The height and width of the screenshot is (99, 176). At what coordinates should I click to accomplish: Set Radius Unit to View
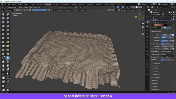point(164,37)
